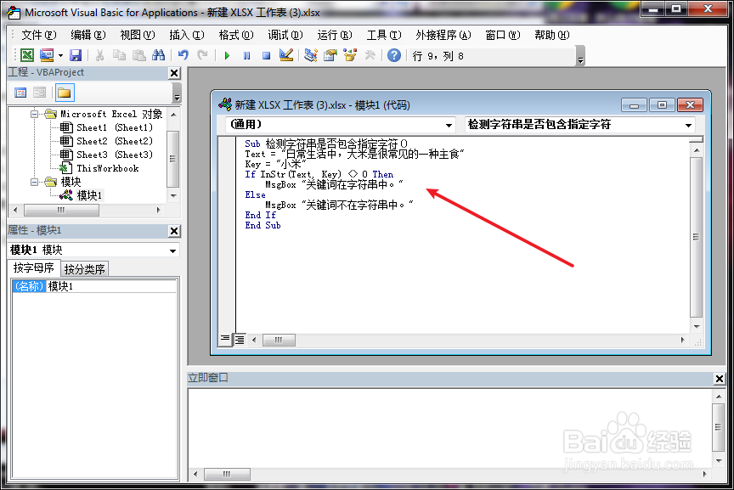The width and height of the screenshot is (734, 490).
Task: Click the Insert UserForm toolbar icon
Action: [47, 55]
